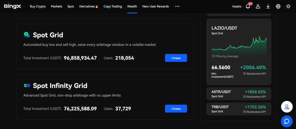Click Spot Grid total investment 96,858,934.47
The image size is (296, 129).
[80, 58]
